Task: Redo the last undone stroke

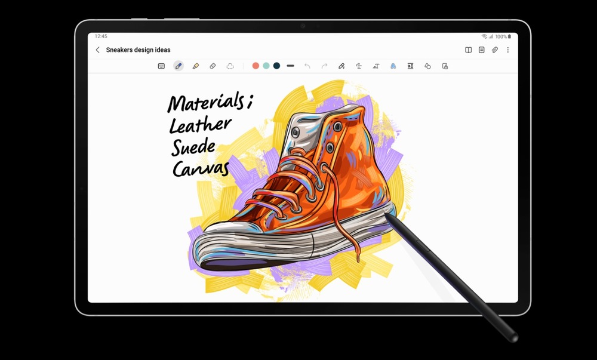Action: click(324, 66)
